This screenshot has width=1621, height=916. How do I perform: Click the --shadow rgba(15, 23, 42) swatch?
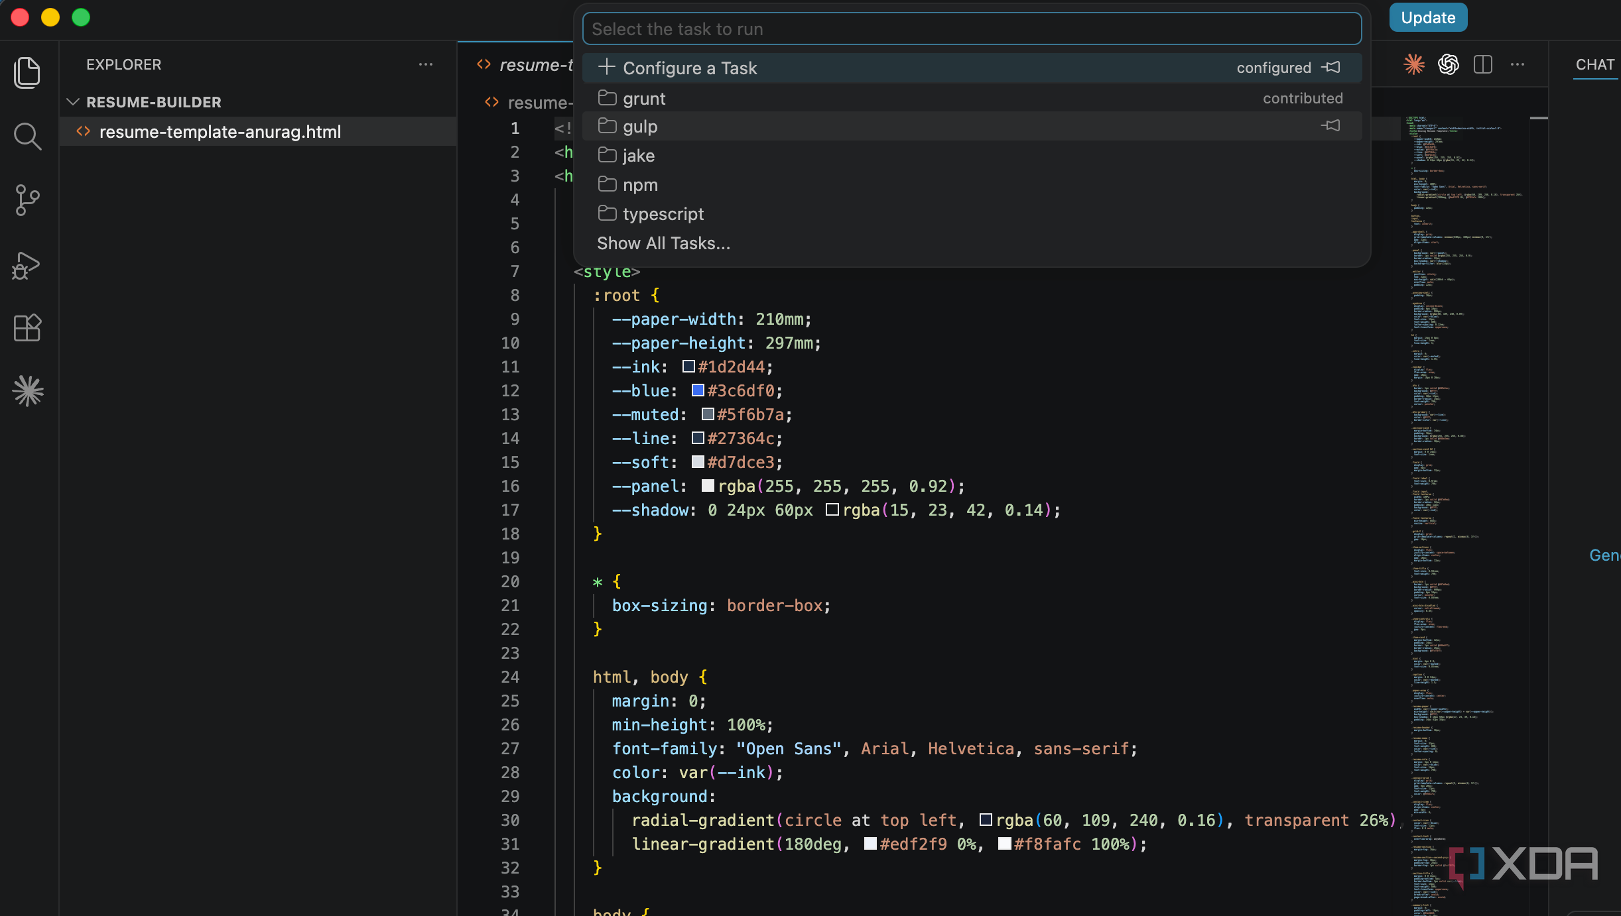[832, 510]
